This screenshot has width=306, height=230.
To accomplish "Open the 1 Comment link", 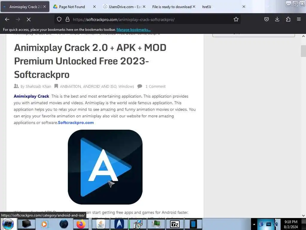I will click(155, 87).
